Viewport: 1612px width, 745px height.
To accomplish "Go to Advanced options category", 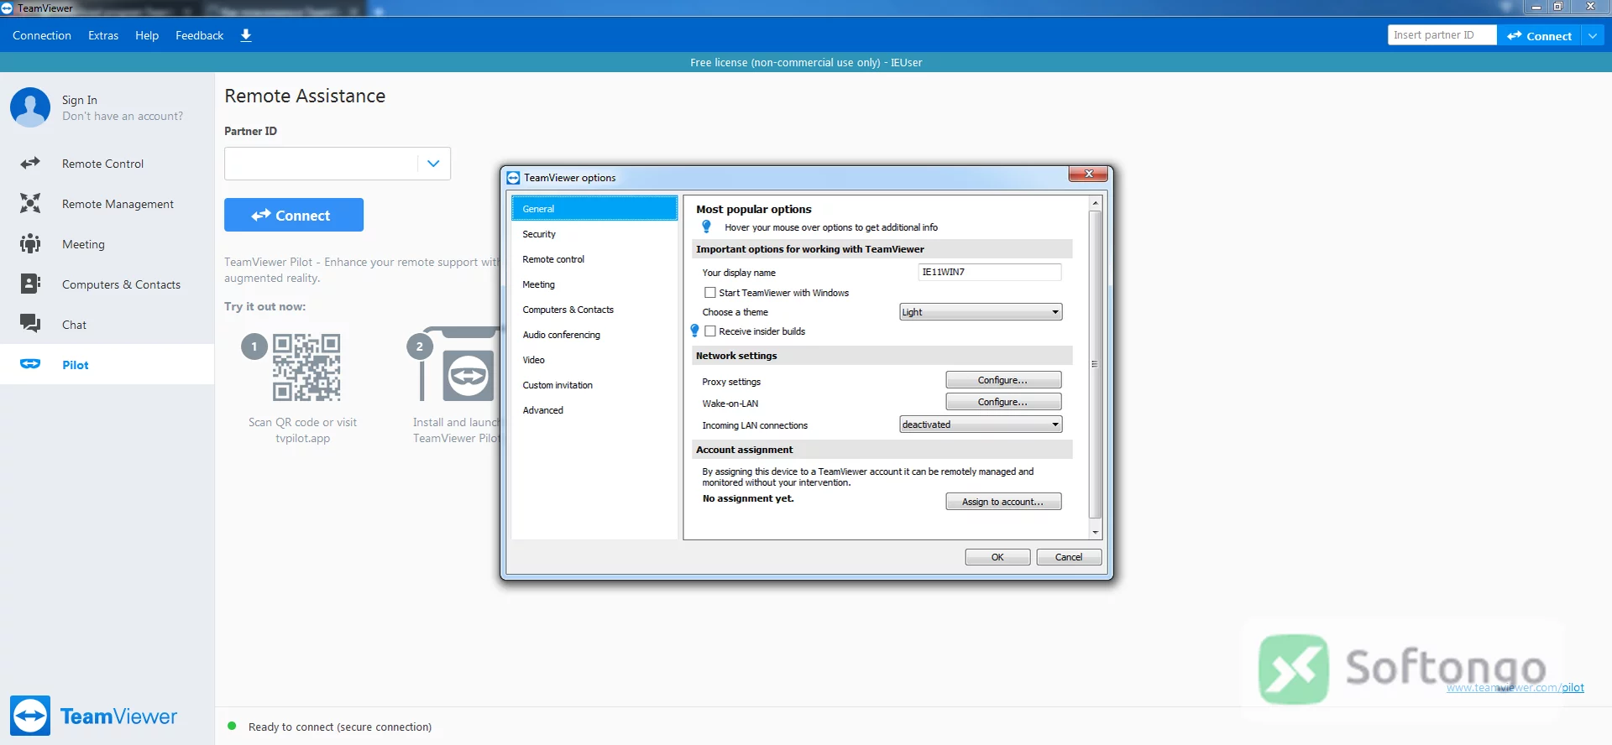I will [x=594, y=410].
